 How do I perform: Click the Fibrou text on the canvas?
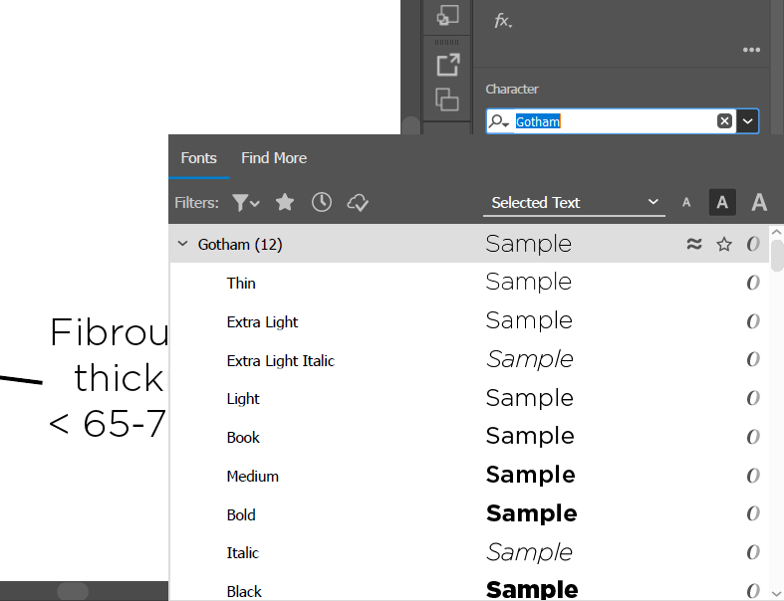(109, 332)
